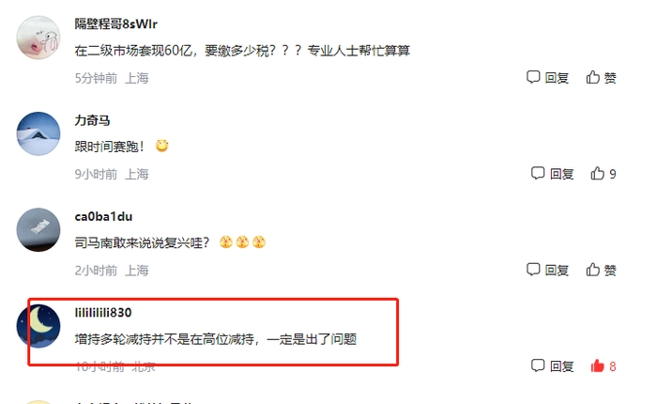Open username link 力奇马
Image resolution: width=657 pixels, height=404 pixels.
click(x=92, y=120)
